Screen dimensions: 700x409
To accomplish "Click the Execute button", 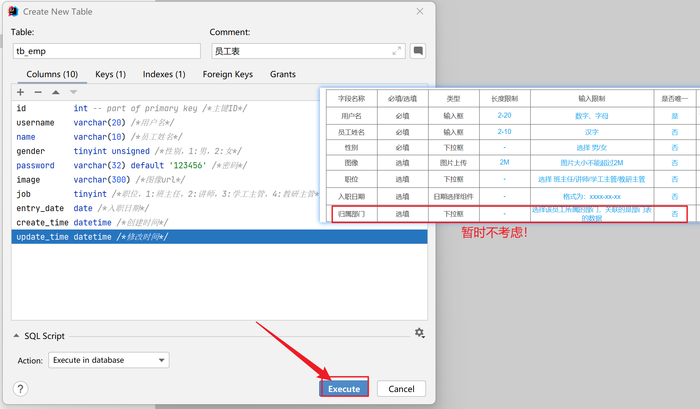I will tap(344, 389).
